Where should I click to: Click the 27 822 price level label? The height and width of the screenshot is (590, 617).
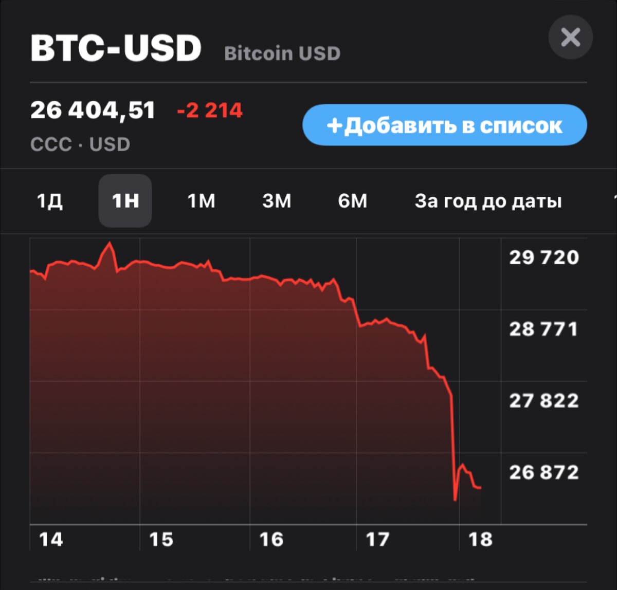point(544,401)
